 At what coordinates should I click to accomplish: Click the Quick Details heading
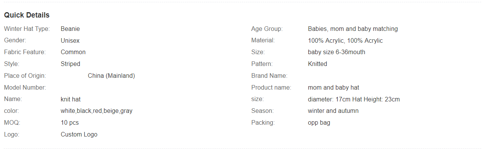[27, 15]
